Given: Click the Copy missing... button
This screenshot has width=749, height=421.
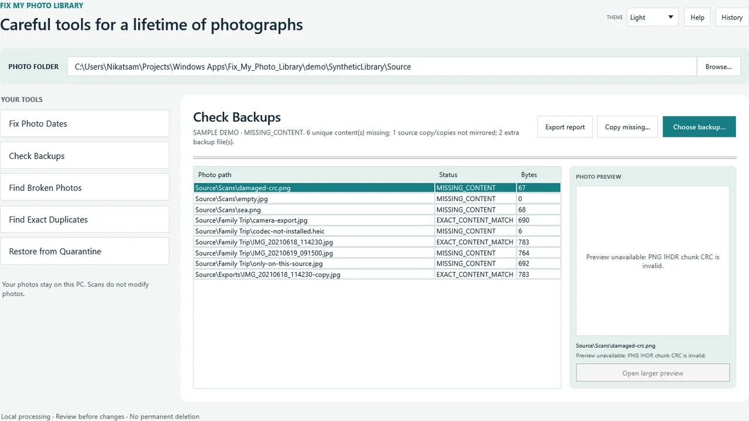Looking at the screenshot, I should 627,127.
